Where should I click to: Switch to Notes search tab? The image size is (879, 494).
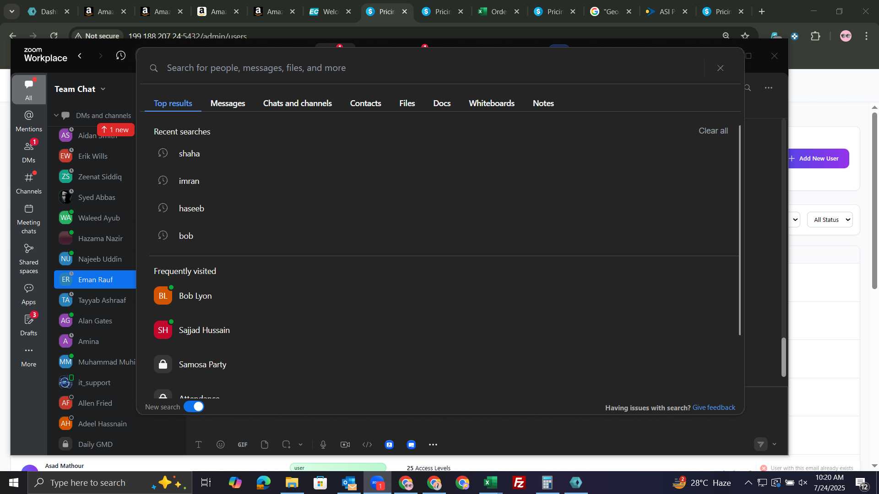[543, 103]
